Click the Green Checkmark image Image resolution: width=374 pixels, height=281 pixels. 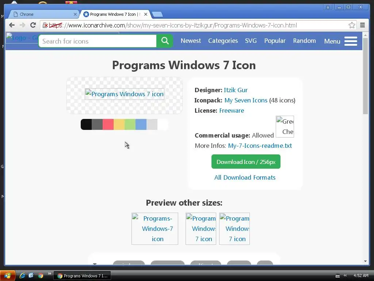click(285, 127)
